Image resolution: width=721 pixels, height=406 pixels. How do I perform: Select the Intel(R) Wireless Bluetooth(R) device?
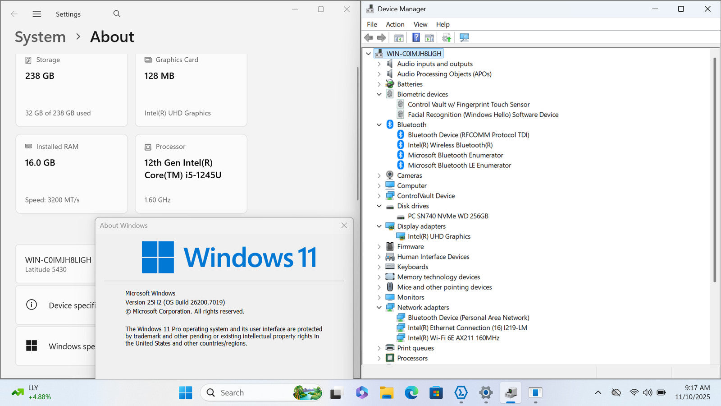[450, 145]
